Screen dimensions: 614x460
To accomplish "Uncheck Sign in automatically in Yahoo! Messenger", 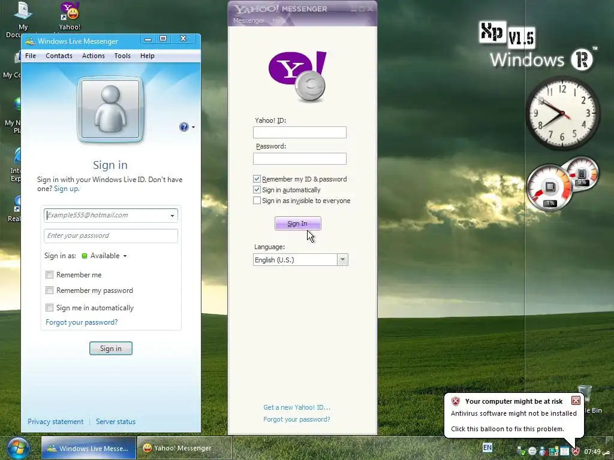I will (257, 190).
